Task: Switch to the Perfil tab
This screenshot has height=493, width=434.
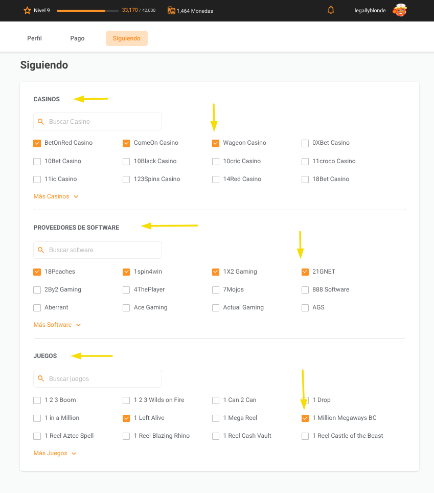Action: pos(34,38)
